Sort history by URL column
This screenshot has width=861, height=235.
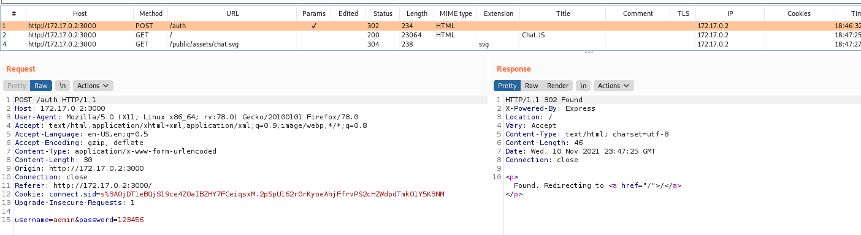pyautogui.click(x=232, y=13)
